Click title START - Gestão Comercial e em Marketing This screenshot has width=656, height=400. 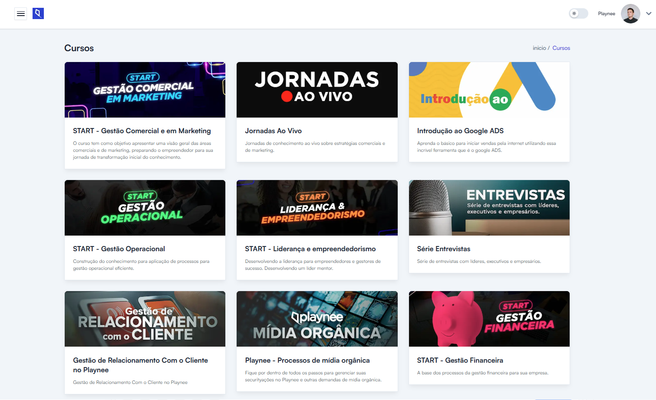pos(142,131)
